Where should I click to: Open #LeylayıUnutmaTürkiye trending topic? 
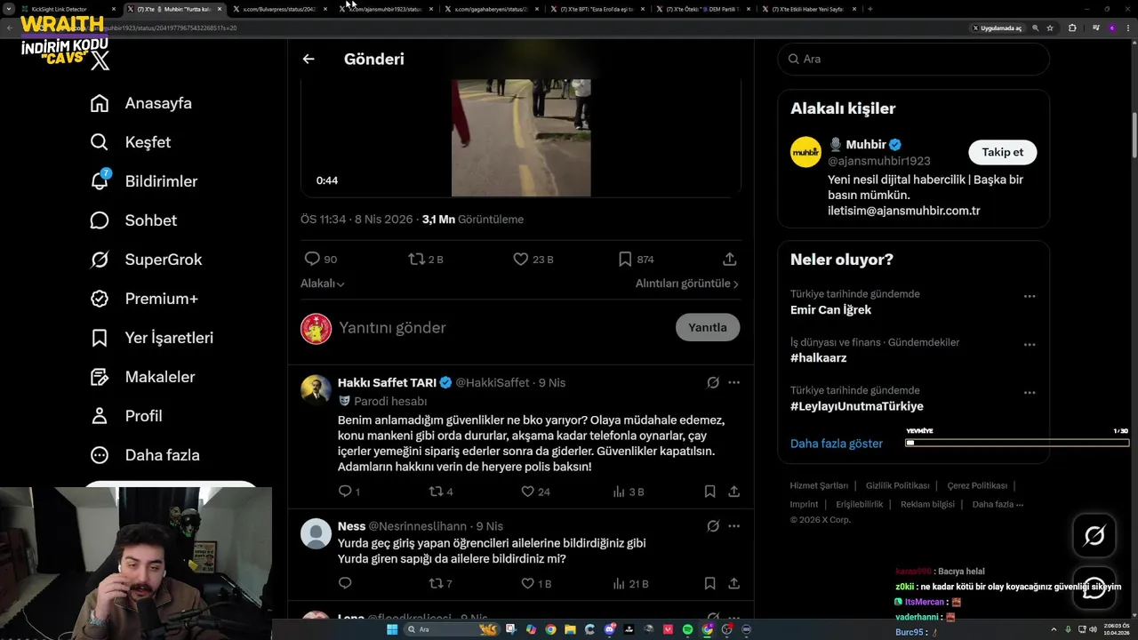[x=857, y=406]
